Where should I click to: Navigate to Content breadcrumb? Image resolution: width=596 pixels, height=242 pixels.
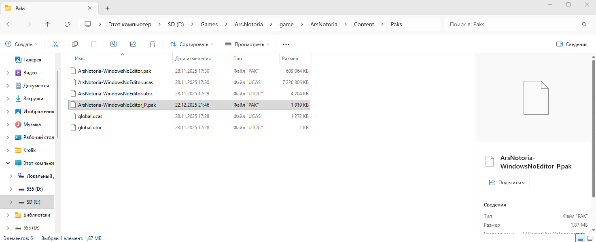click(x=364, y=24)
